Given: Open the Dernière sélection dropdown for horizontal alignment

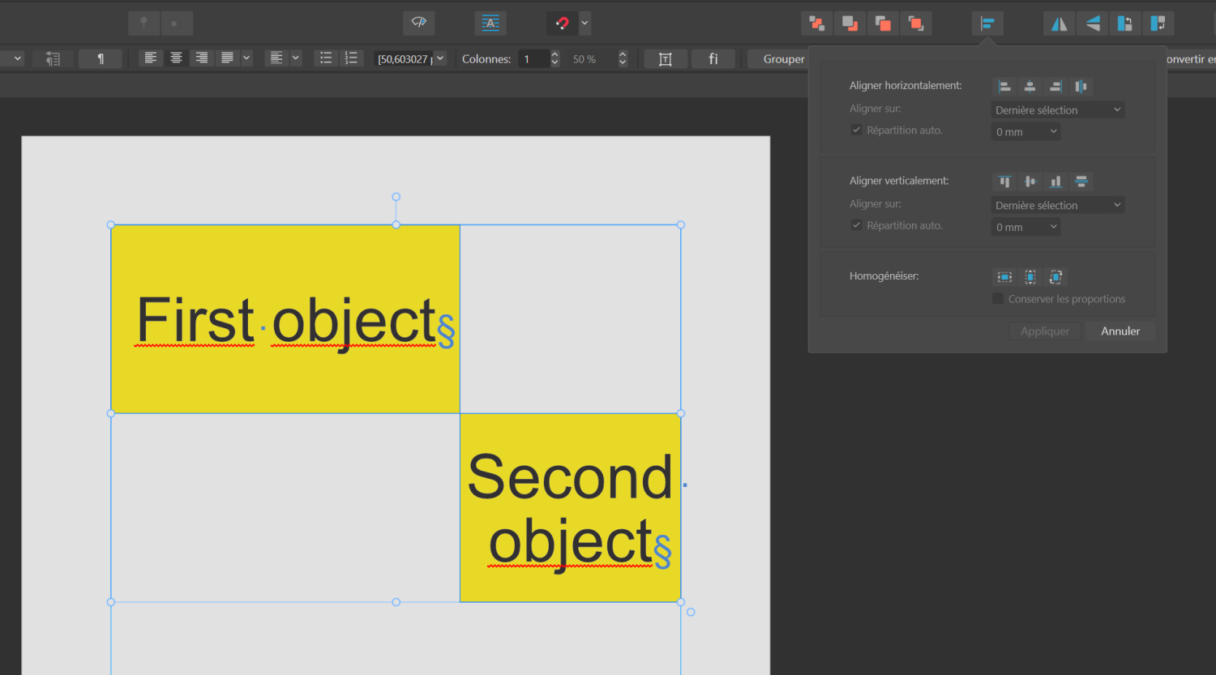Looking at the screenshot, I should (1057, 109).
